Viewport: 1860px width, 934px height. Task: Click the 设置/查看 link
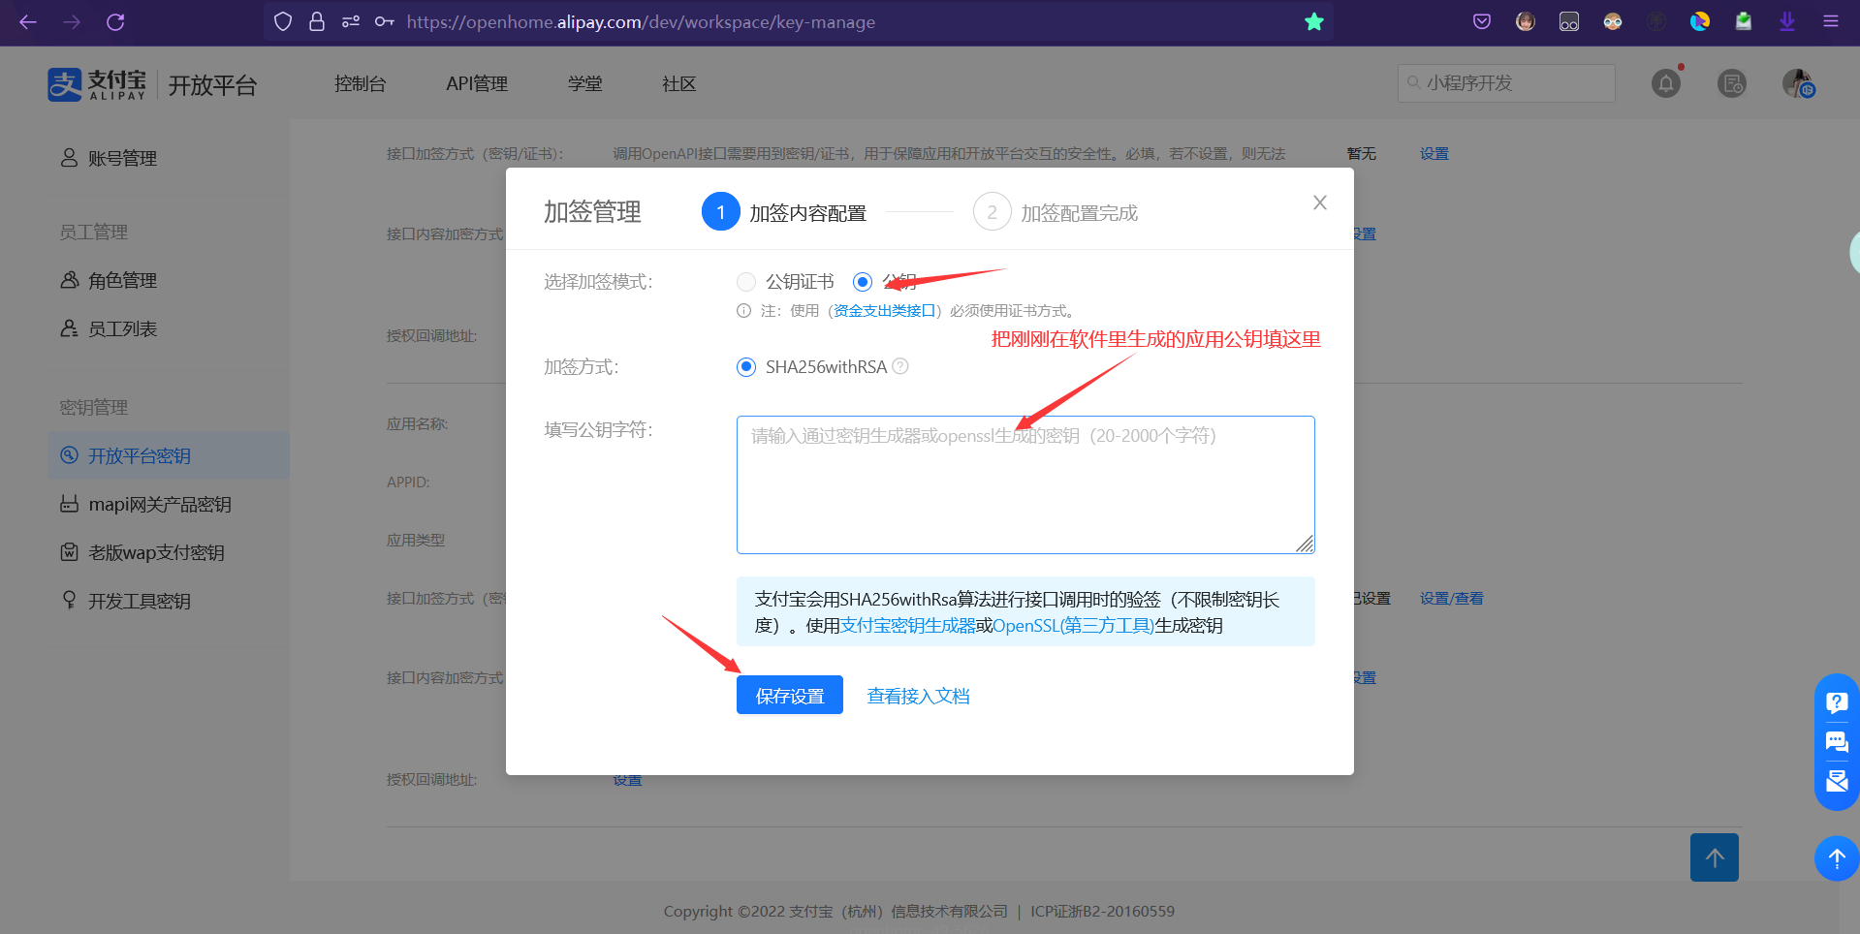1451,599
